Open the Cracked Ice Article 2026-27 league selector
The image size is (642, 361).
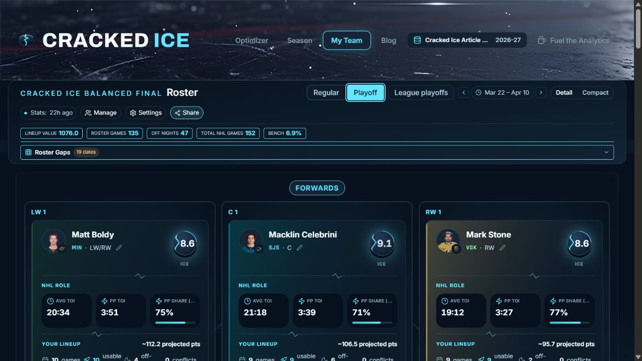pos(467,40)
